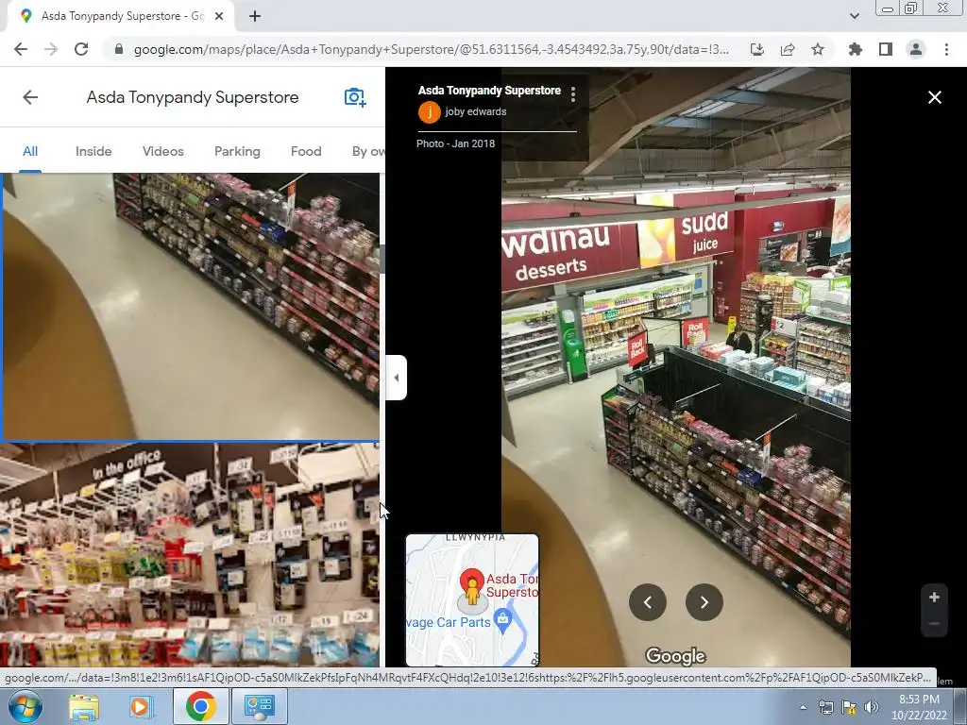This screenshot has width=967, height=725.
Task: Switch to the Inside tab
Action: (x=93, y=151)
